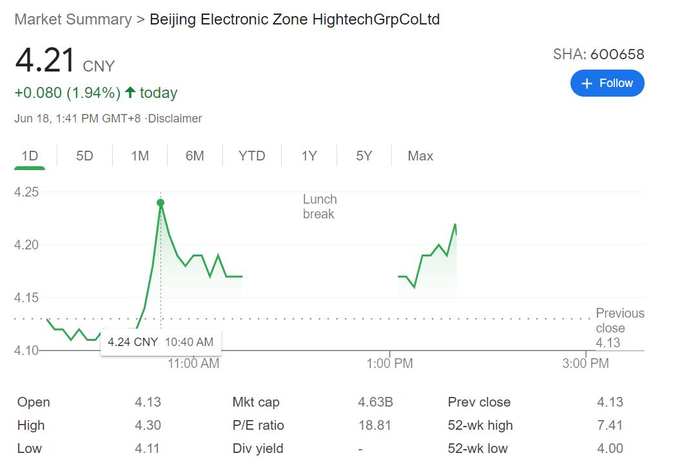Click the SHA: 600658 ticker symbol
The width and height of the screenshot is (682, 471).
598,54
